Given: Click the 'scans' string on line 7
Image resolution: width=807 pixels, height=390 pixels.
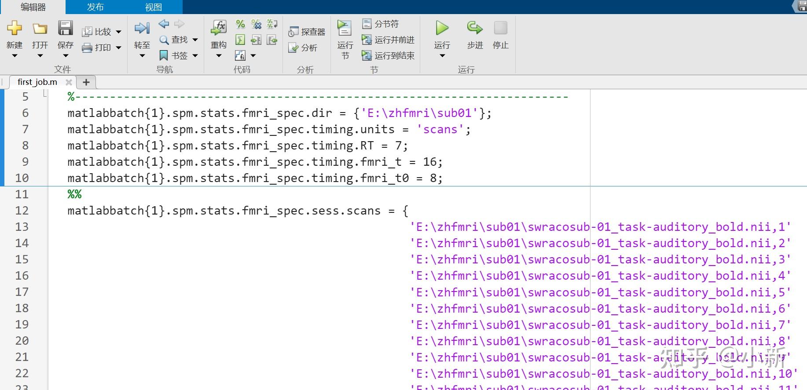Looking at the screenshot, I should coord(440,129).
